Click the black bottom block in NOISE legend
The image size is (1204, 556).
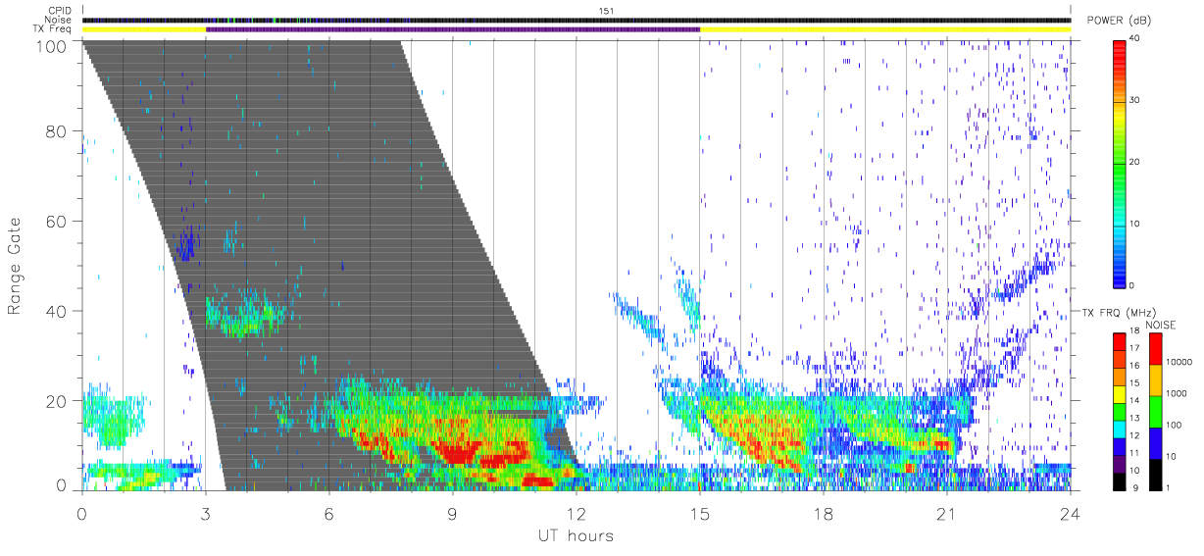[x=1155, y=475]
